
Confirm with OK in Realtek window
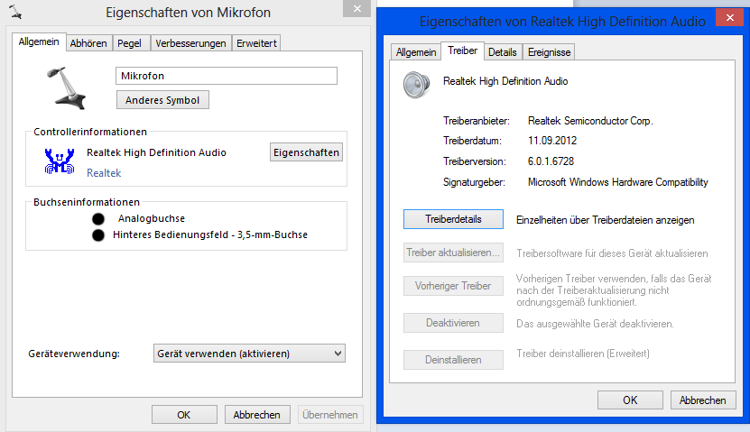630,400
